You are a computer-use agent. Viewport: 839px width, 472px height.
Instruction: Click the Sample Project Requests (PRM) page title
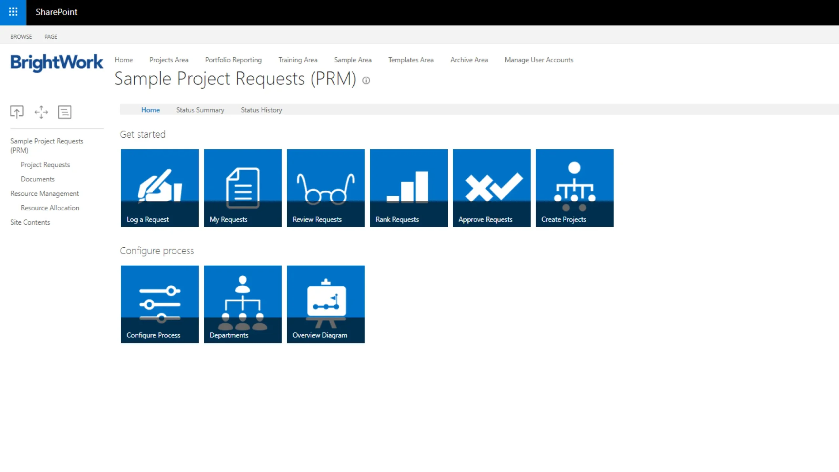235,79
